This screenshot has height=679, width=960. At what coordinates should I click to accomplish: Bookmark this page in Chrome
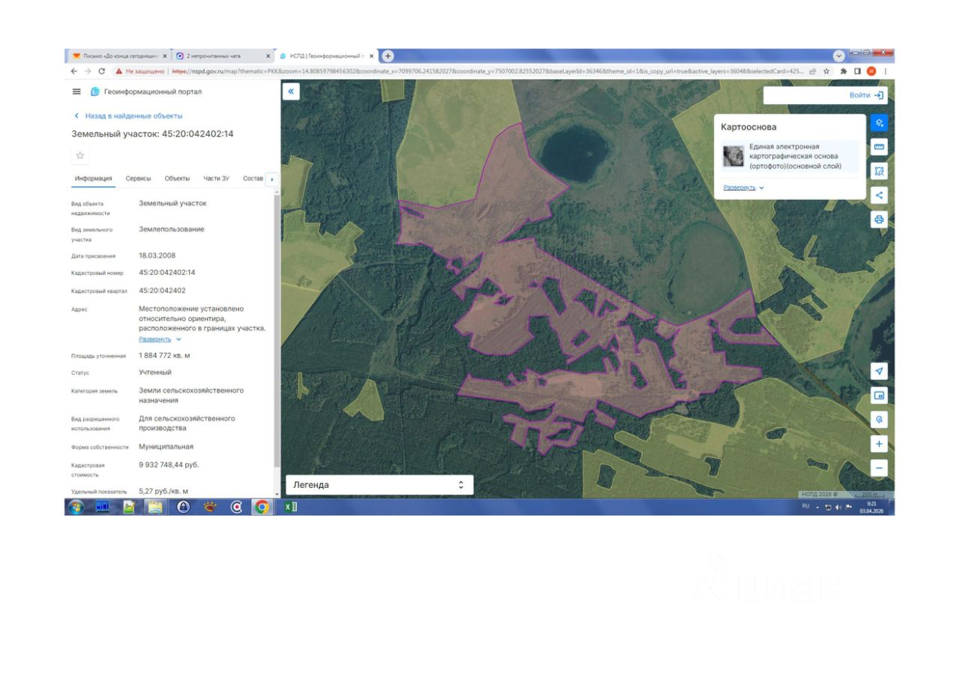[826, 71]
